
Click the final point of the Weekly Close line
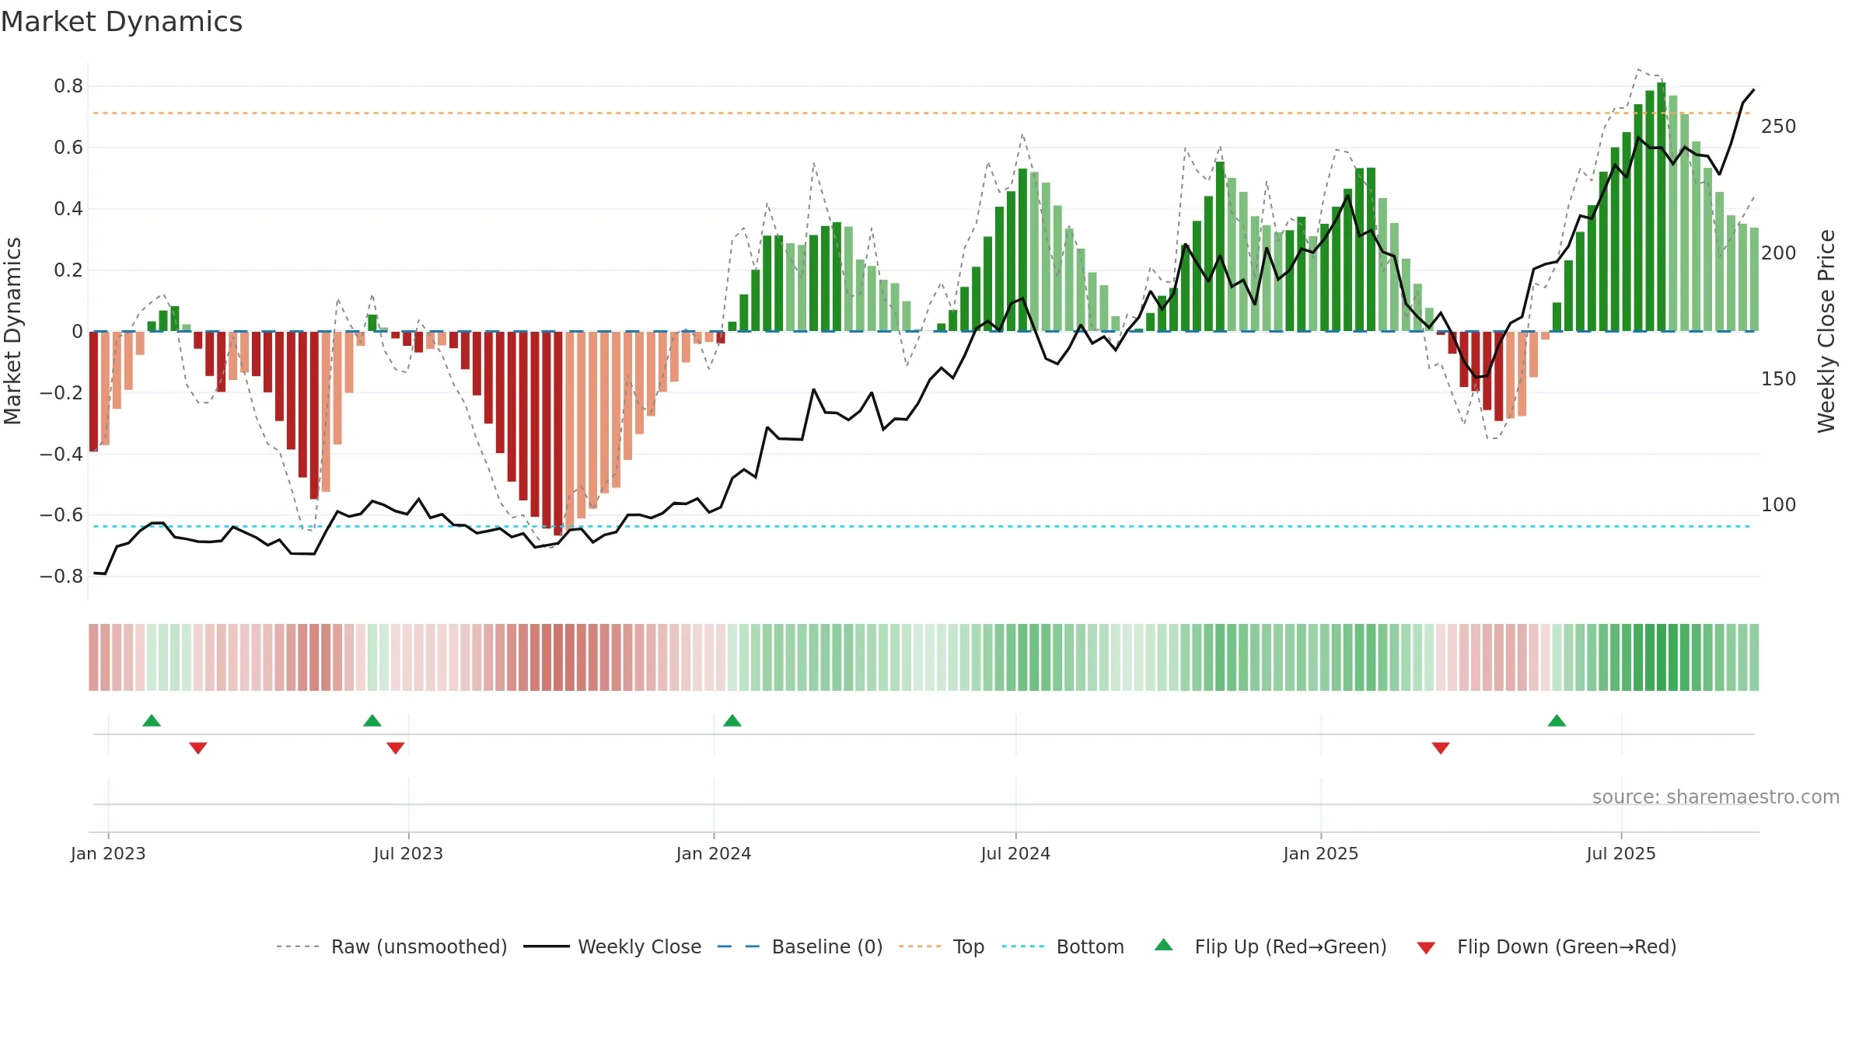1753,90
